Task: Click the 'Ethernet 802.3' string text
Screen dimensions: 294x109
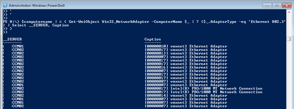Action: point(268,22)
